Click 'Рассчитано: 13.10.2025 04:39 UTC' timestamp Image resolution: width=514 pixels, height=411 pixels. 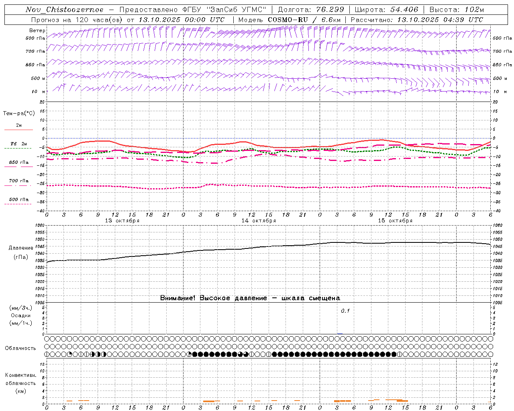(417, 20)
